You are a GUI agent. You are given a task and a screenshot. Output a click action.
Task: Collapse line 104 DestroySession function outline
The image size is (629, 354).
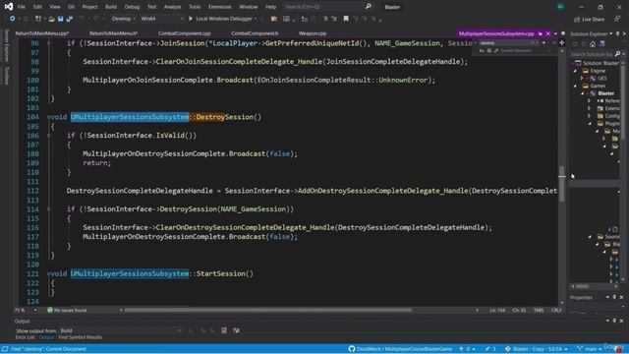(48, 117)
